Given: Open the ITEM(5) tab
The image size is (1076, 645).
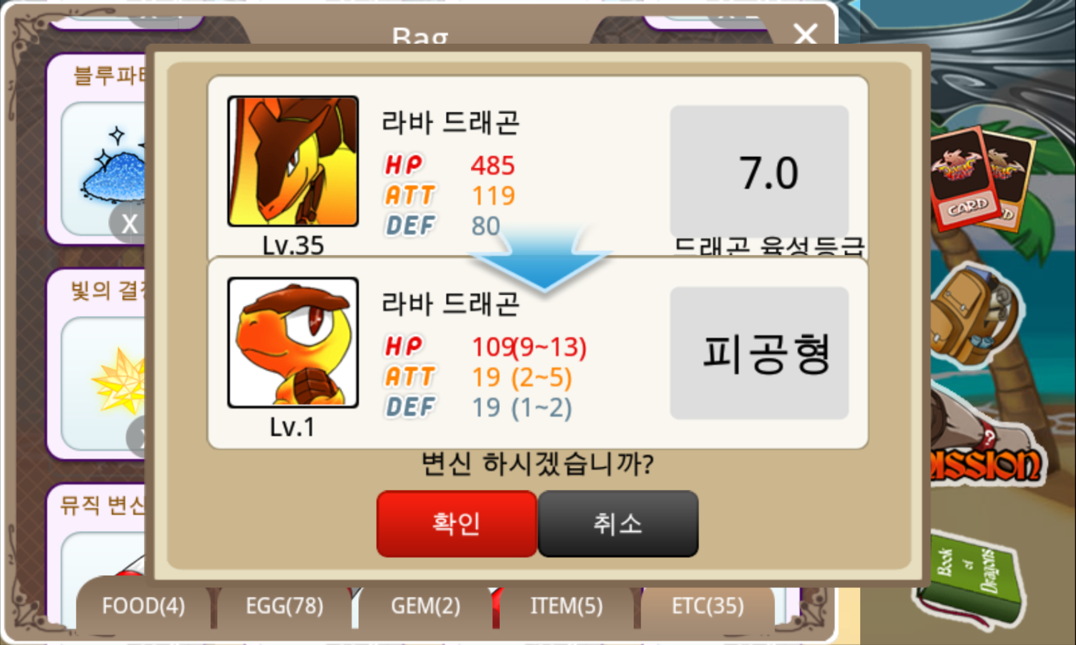Looking at the screenshot, I should click(566, 606).
